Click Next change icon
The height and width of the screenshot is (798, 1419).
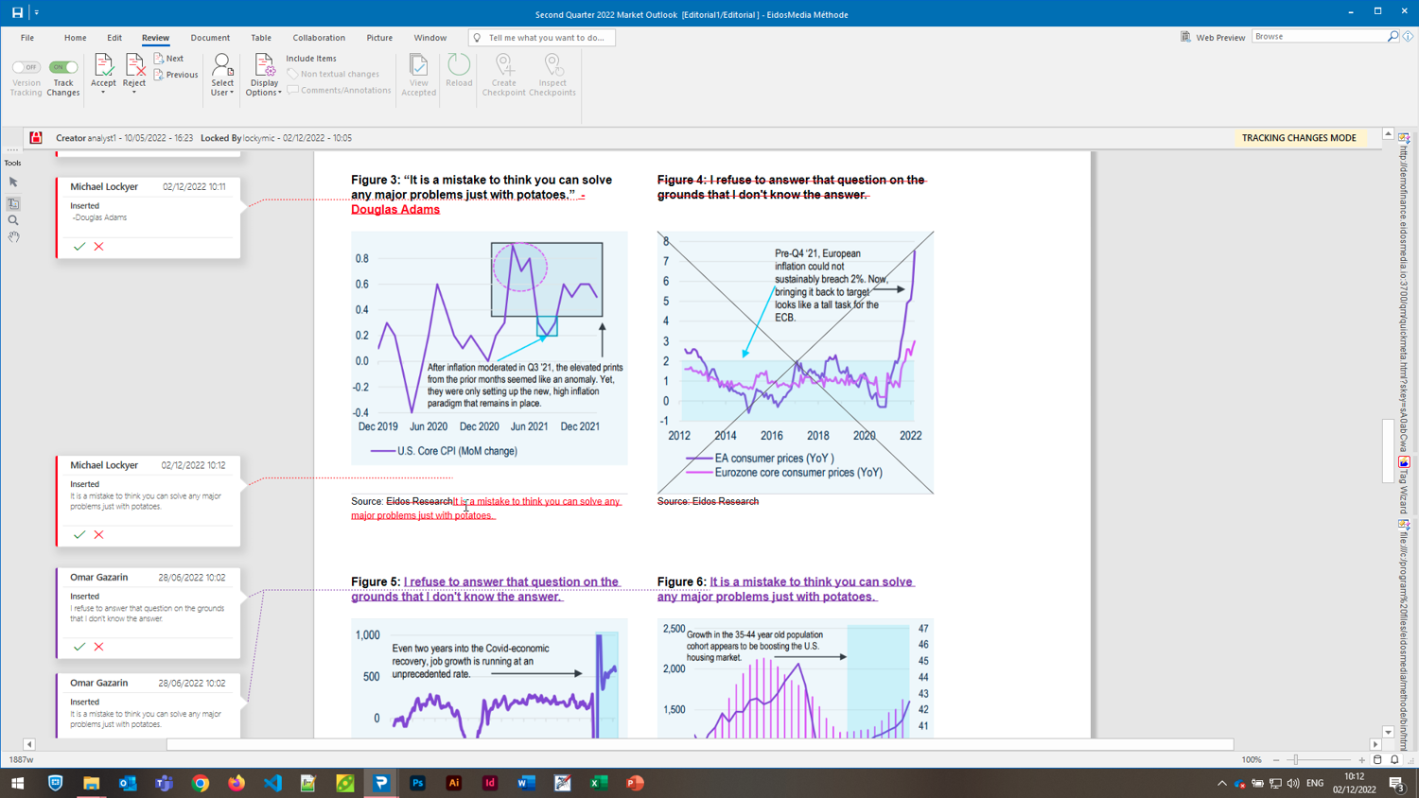tap(159, 59)
